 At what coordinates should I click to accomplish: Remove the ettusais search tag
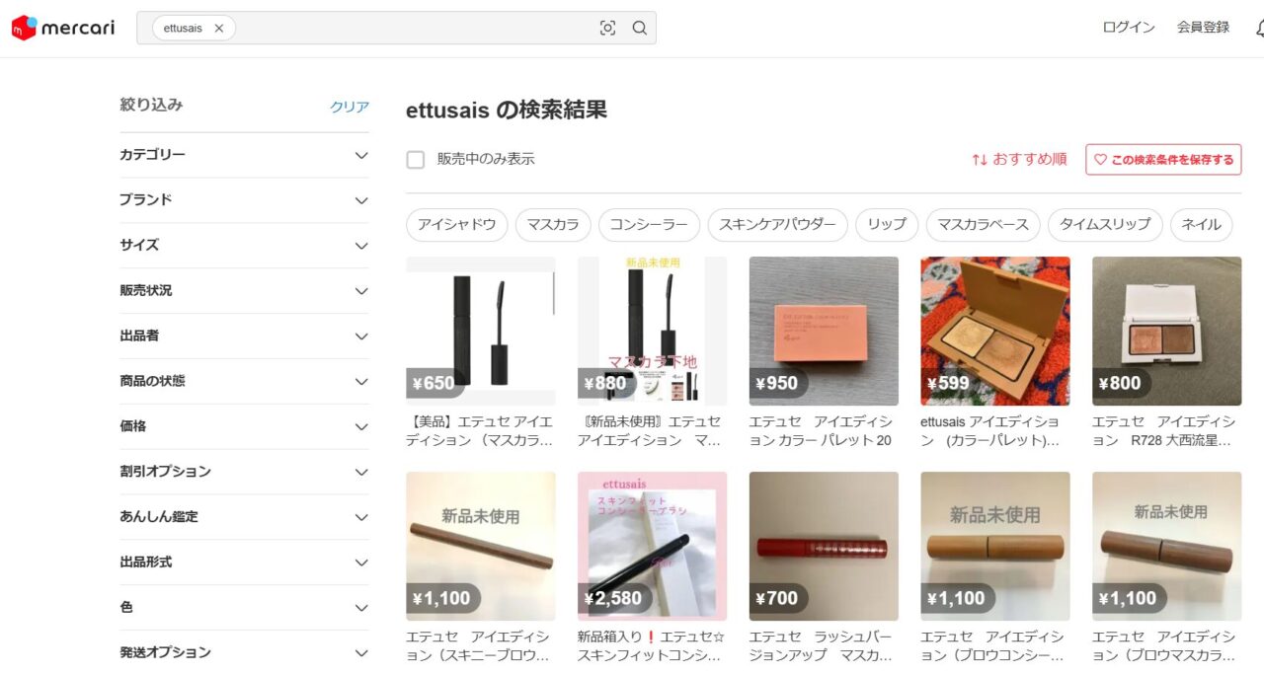[x=219, y=28]
